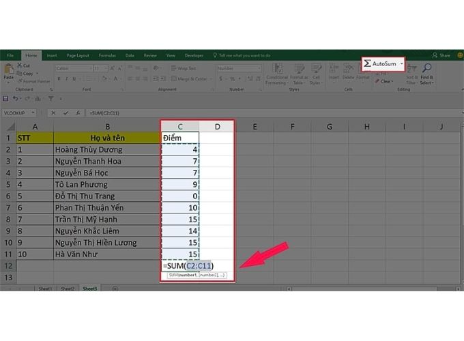Click the Redo arrow icon
This screenshot has width=464, height=341.
[x=27, y=99]
